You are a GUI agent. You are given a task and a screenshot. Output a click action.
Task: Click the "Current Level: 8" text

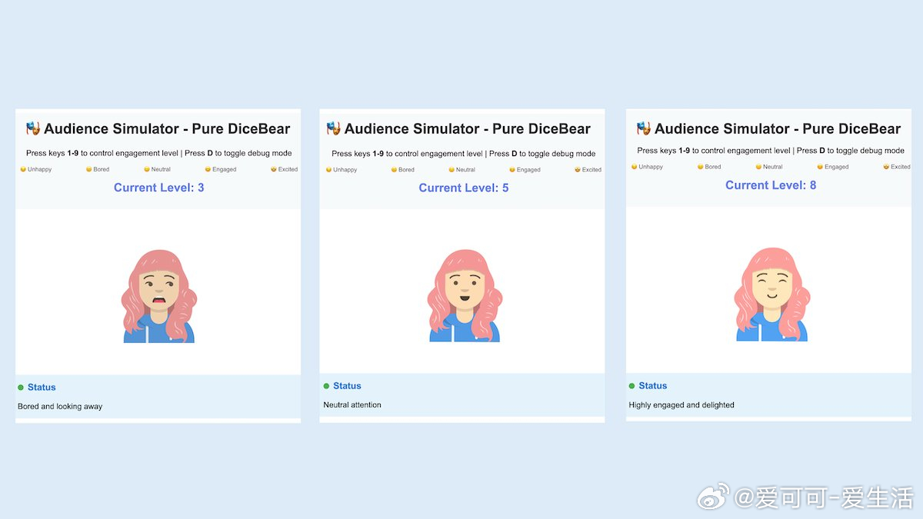[771, 185]
